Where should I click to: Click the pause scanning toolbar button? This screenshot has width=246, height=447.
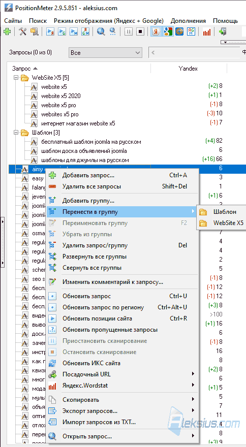point(129,31)
